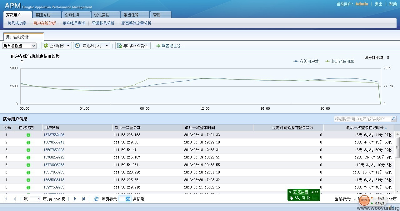Sort by 最后一次登录在线时长 column header

pyautogui.click(x=359, y=128)
